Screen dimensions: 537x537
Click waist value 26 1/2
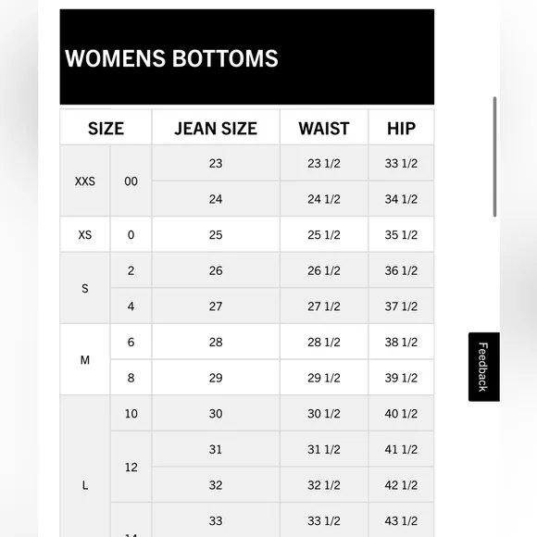(324, 270)
